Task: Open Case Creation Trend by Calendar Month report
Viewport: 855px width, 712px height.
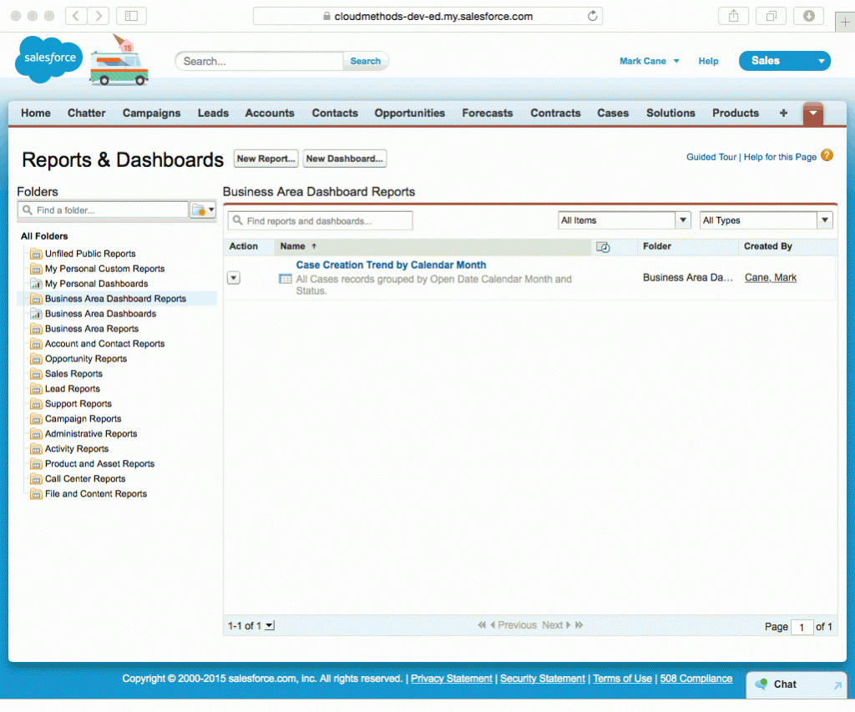Action: pos(391,265)
